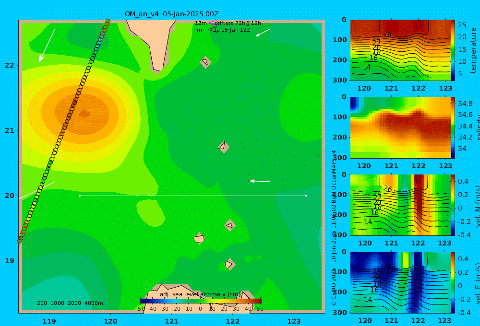Click the eastern endpoint of the white transect line
The width and height of the screenshot is (480, 326).
point(306,196)
